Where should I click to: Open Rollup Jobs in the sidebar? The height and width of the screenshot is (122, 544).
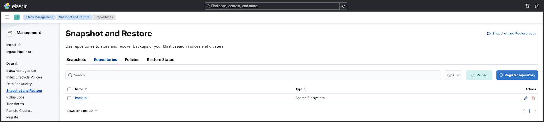click(x=15, y=97)
